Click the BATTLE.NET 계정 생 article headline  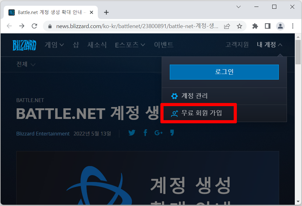[x=88, y=114]
